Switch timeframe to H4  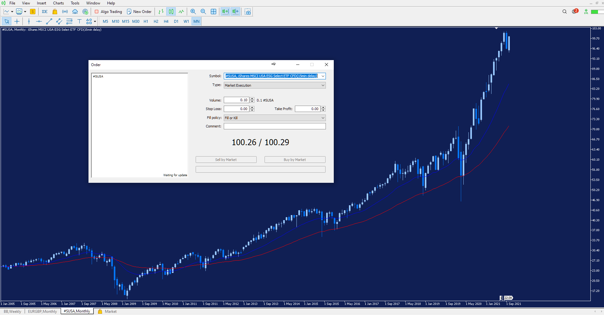(x=166, y=21)
